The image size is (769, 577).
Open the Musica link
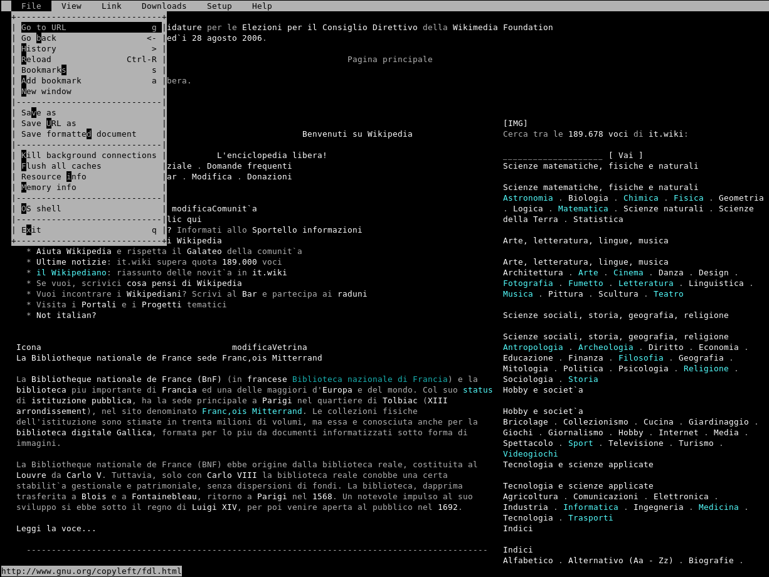tap(518, 294)
